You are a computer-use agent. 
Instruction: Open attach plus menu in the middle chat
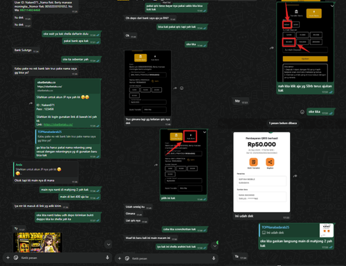[x=120, y=258]
